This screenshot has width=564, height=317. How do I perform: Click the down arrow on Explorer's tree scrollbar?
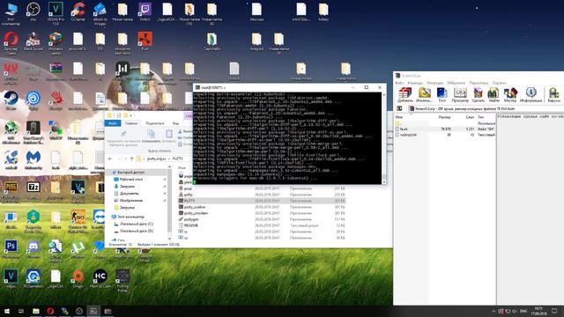(169, 238)
